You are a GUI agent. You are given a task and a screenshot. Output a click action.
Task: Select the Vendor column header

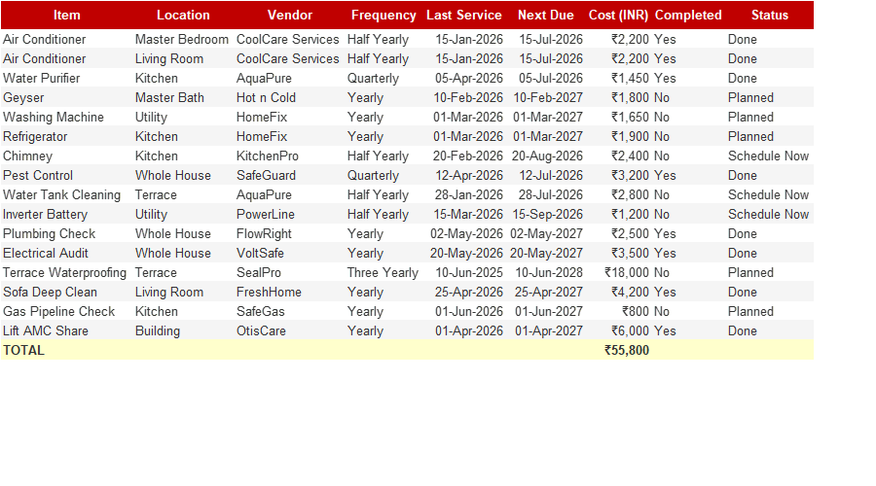tap(289, 15)
